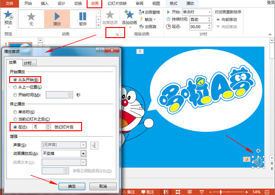The width and height of the screenshot is (275, 195).
Task: Open 效果选项 effect options
Action: pyautogui.click(x=110, y=17)
